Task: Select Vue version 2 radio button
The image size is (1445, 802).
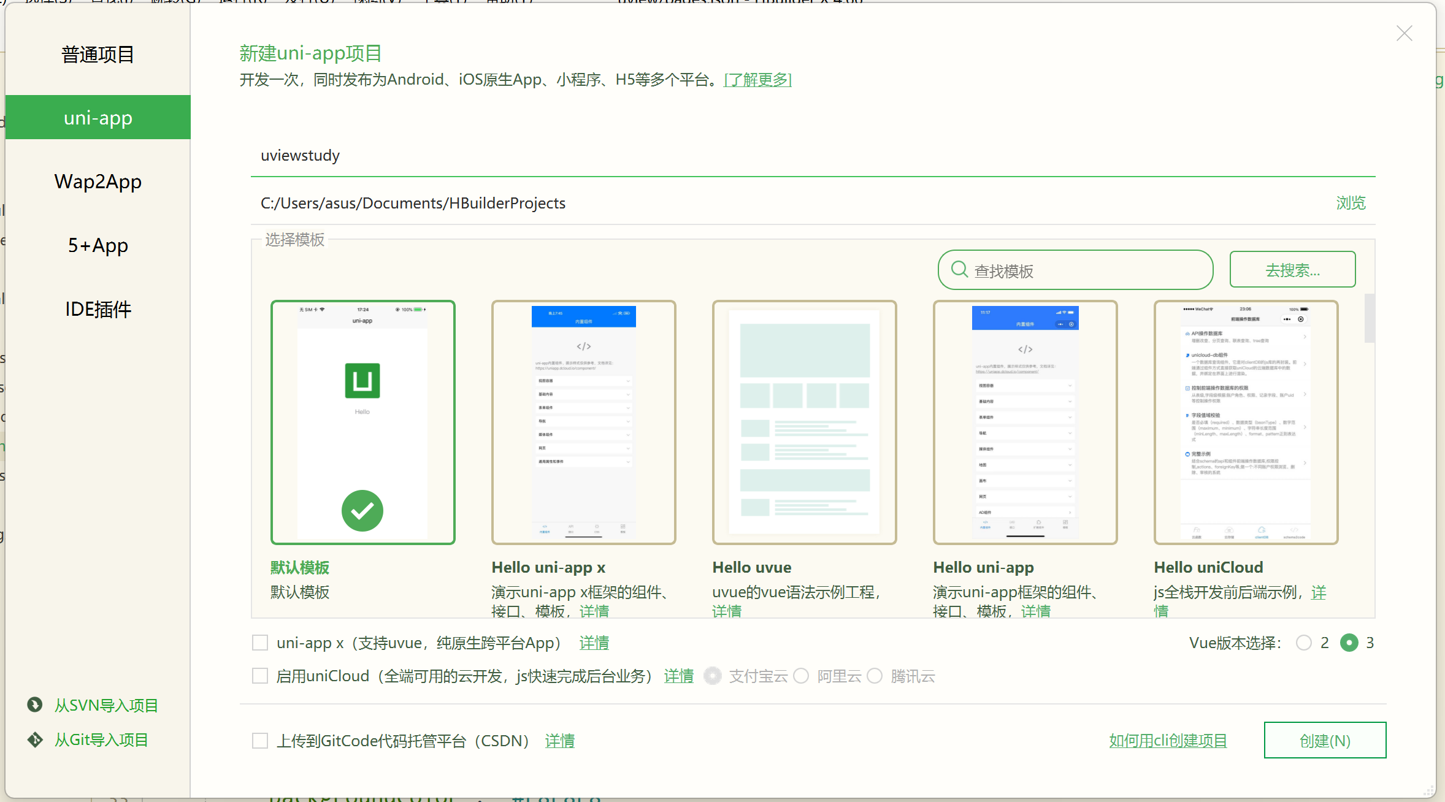Action: click(x=1305, y=643)
